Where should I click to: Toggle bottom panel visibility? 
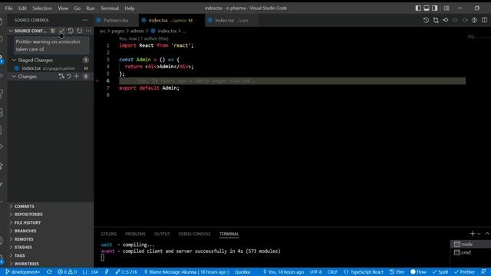pos(427,8)
